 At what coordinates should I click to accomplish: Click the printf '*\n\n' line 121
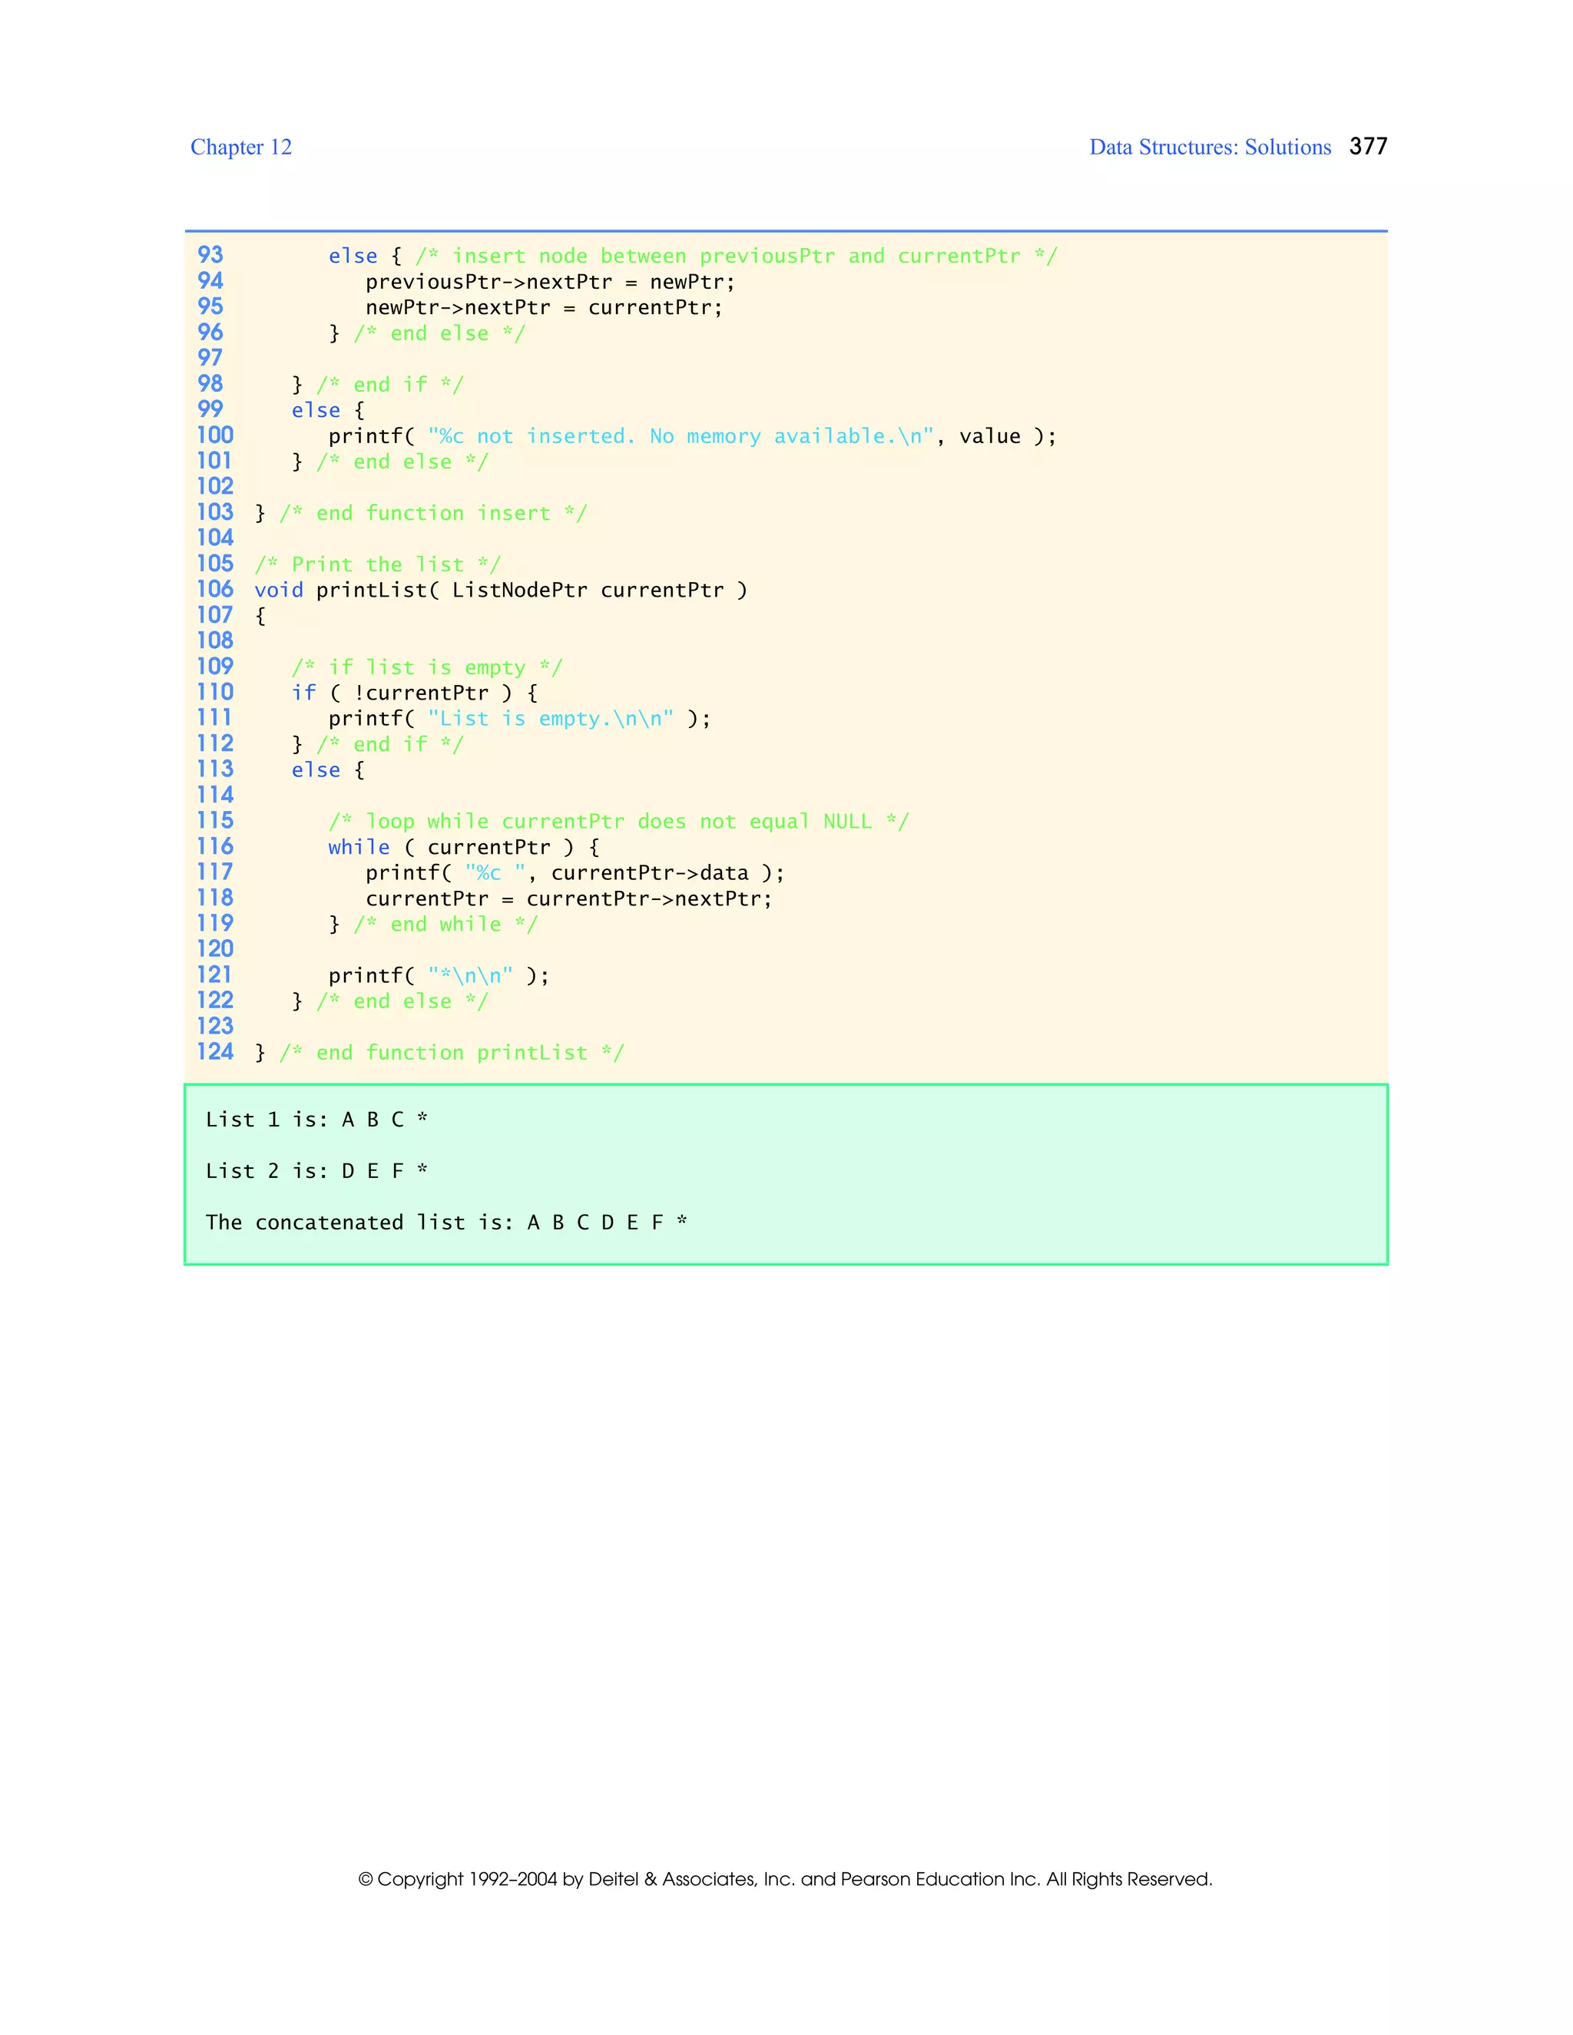[x=439, y=975]
